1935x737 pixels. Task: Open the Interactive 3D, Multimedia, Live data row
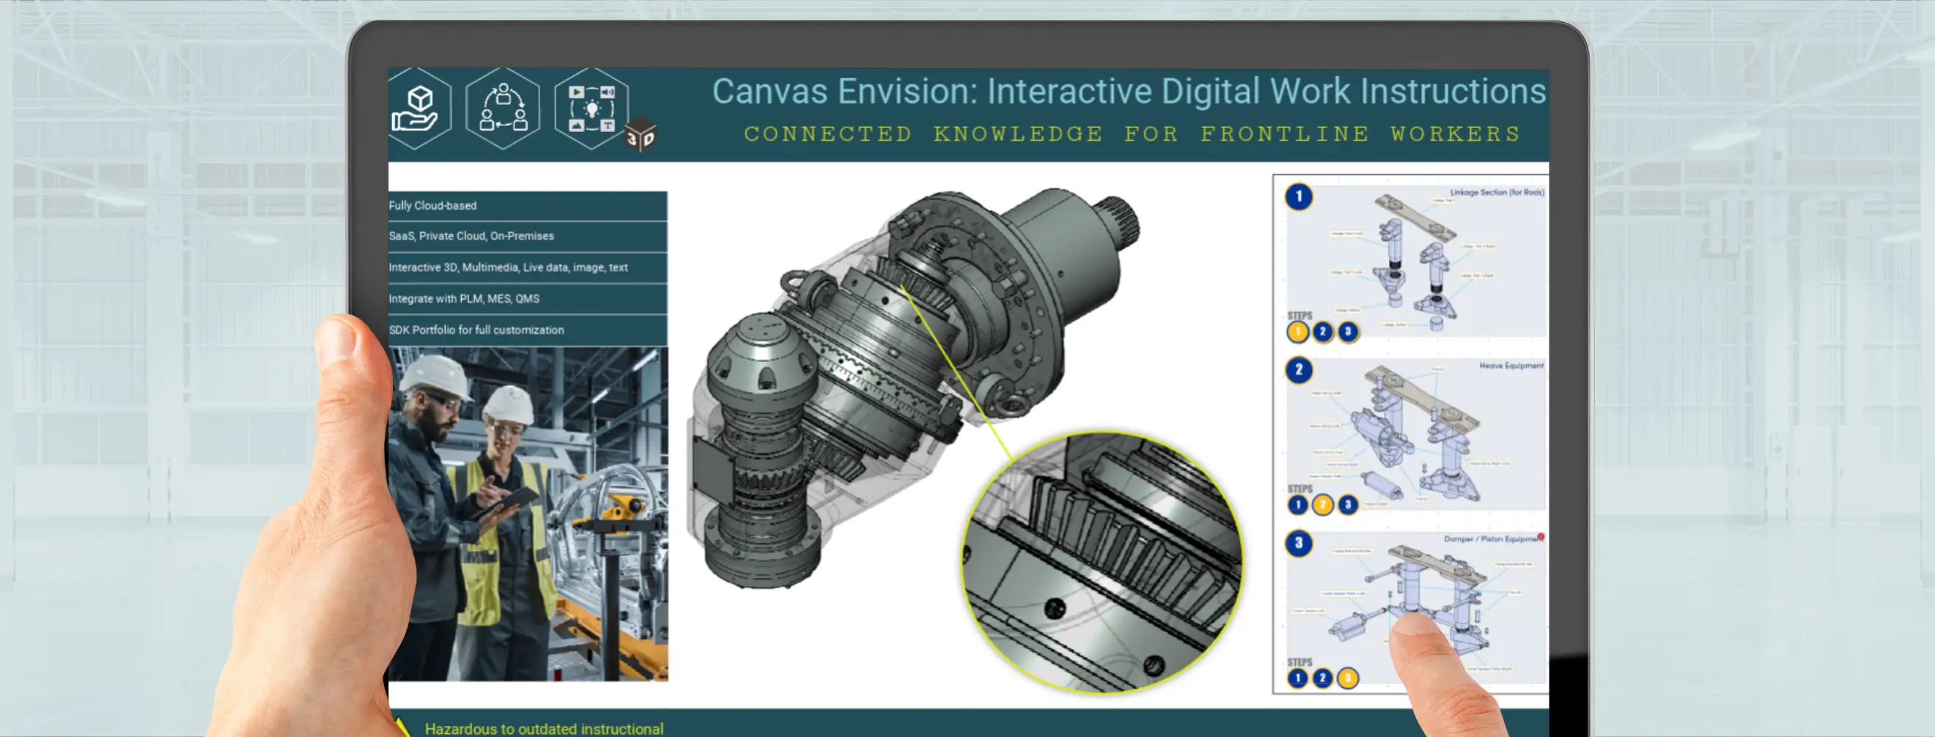point(527,268)
